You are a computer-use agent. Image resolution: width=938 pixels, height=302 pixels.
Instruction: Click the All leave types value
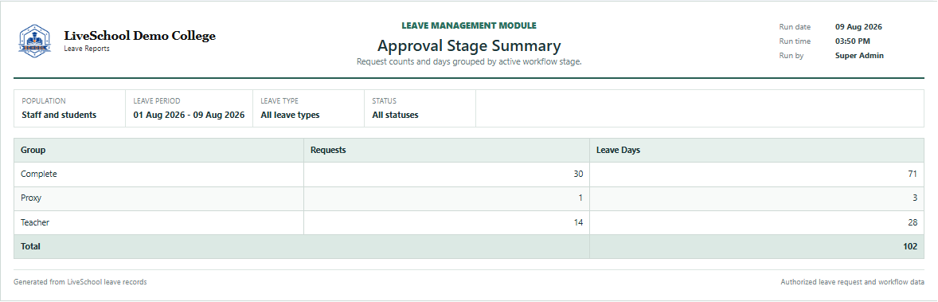[x=290, y=115]
